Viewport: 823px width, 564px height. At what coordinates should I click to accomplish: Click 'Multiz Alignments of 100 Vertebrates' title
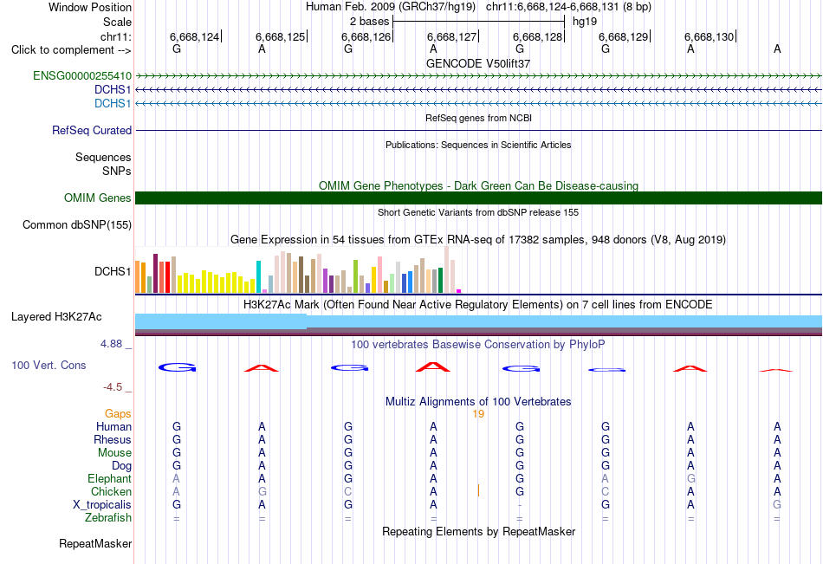pyautogui.click(x=478, y=402)
